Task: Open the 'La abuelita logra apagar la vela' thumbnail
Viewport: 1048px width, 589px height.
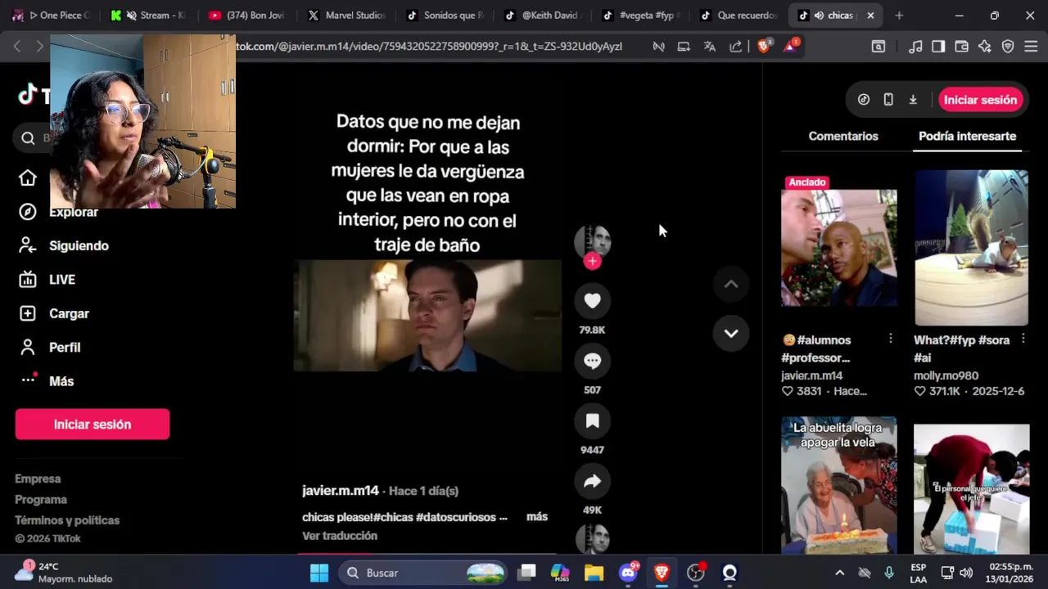Action: point(839,487)
